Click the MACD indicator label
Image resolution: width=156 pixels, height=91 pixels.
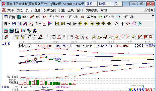pos(5,87)
